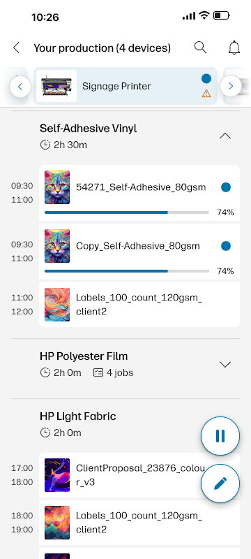Tap the floating pencil edit button
The width and height of the screenshot is (251, 559).
220,484
